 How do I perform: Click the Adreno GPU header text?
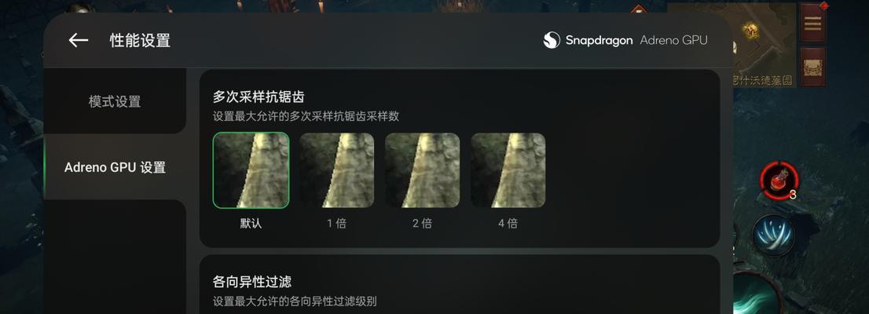point(673,40)
